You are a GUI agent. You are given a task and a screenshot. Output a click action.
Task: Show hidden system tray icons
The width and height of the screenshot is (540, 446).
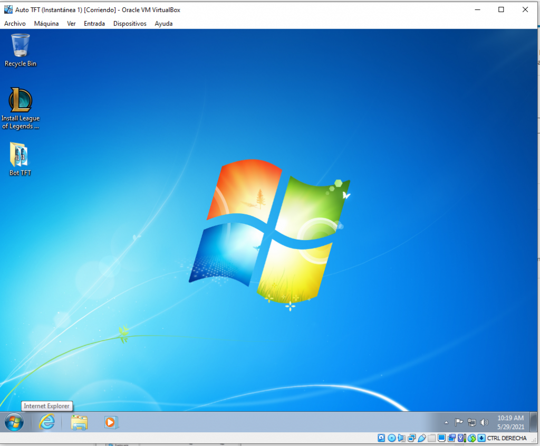[446, 422]
